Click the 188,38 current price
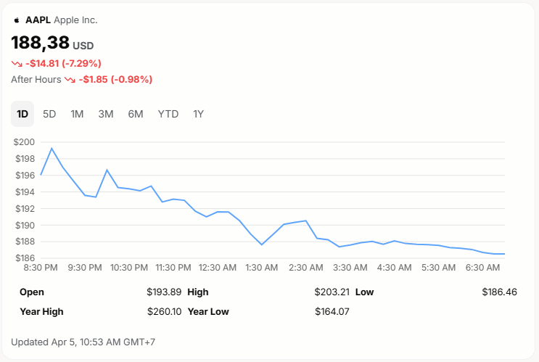539x362 pixels. (40, 43)
